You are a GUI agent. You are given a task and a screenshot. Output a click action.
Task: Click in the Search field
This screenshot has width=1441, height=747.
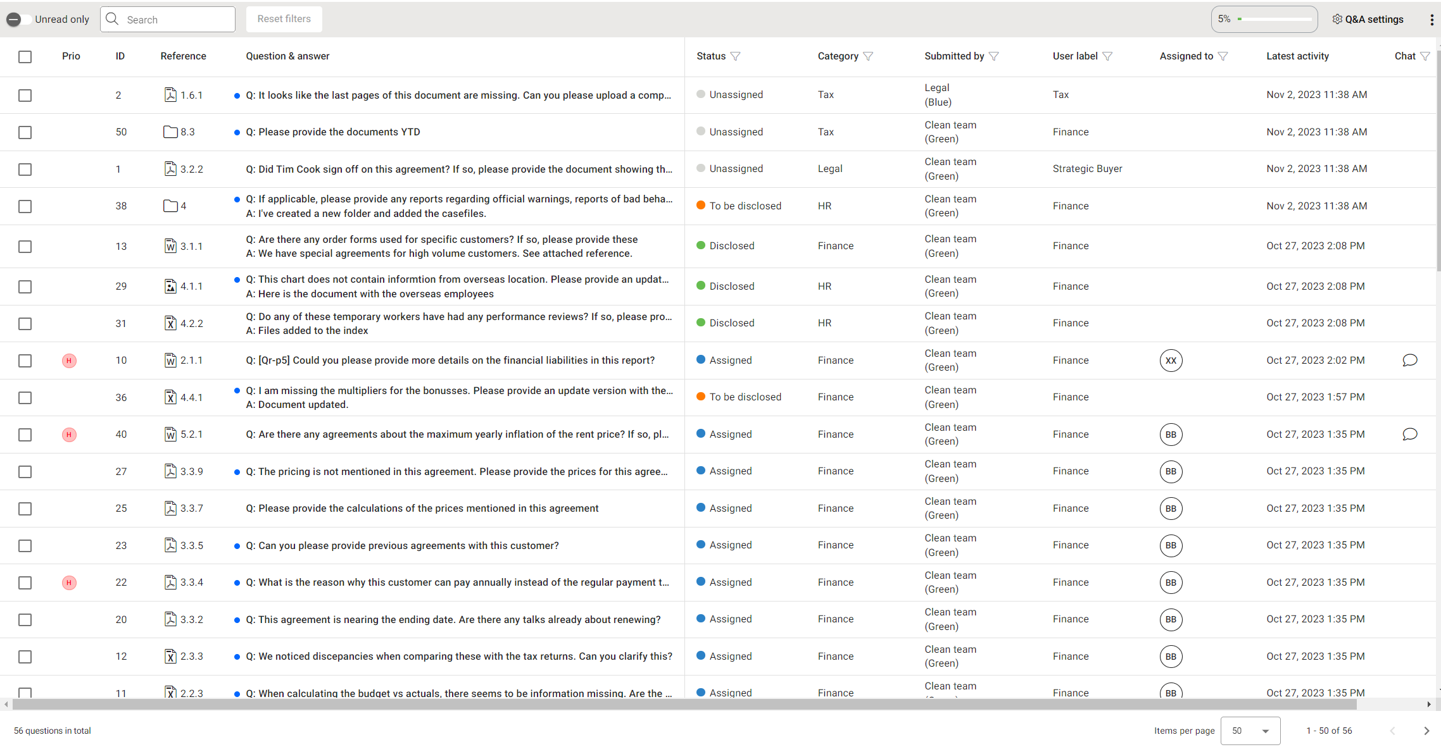point(168,20)
